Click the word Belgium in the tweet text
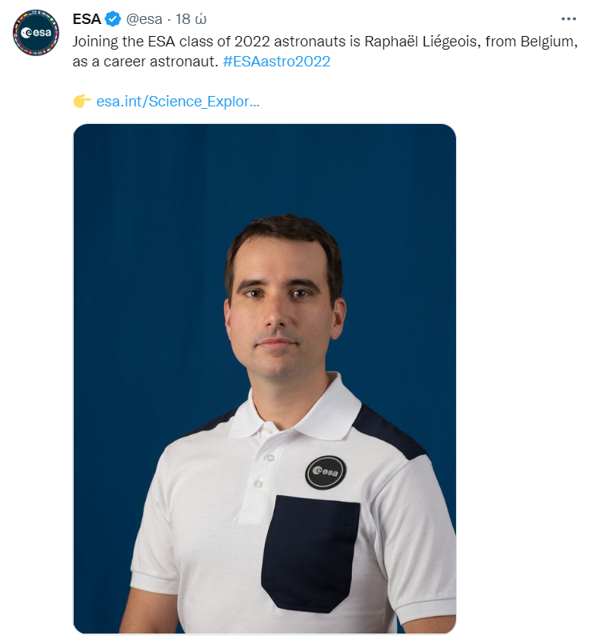The width and height of the screenshot is (592, 644). pyautogui.click(x=549, y=42)
